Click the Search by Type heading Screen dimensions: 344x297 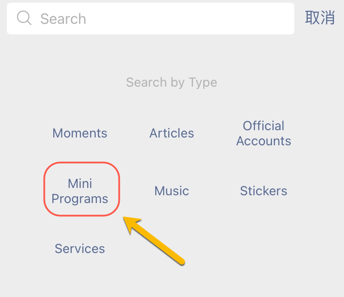[x=172, y=82]
